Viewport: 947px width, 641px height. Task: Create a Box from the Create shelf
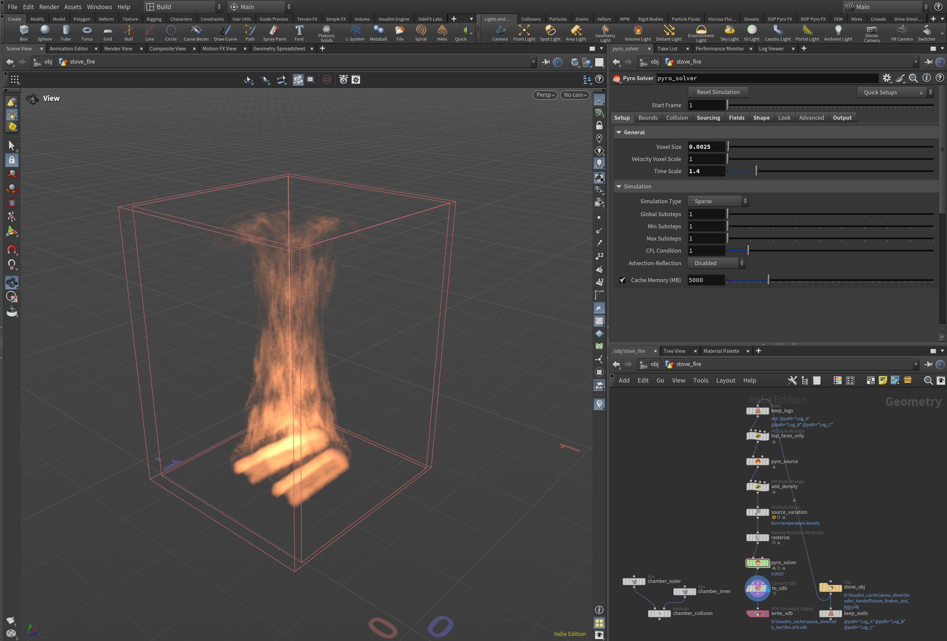tap(24, 33)
